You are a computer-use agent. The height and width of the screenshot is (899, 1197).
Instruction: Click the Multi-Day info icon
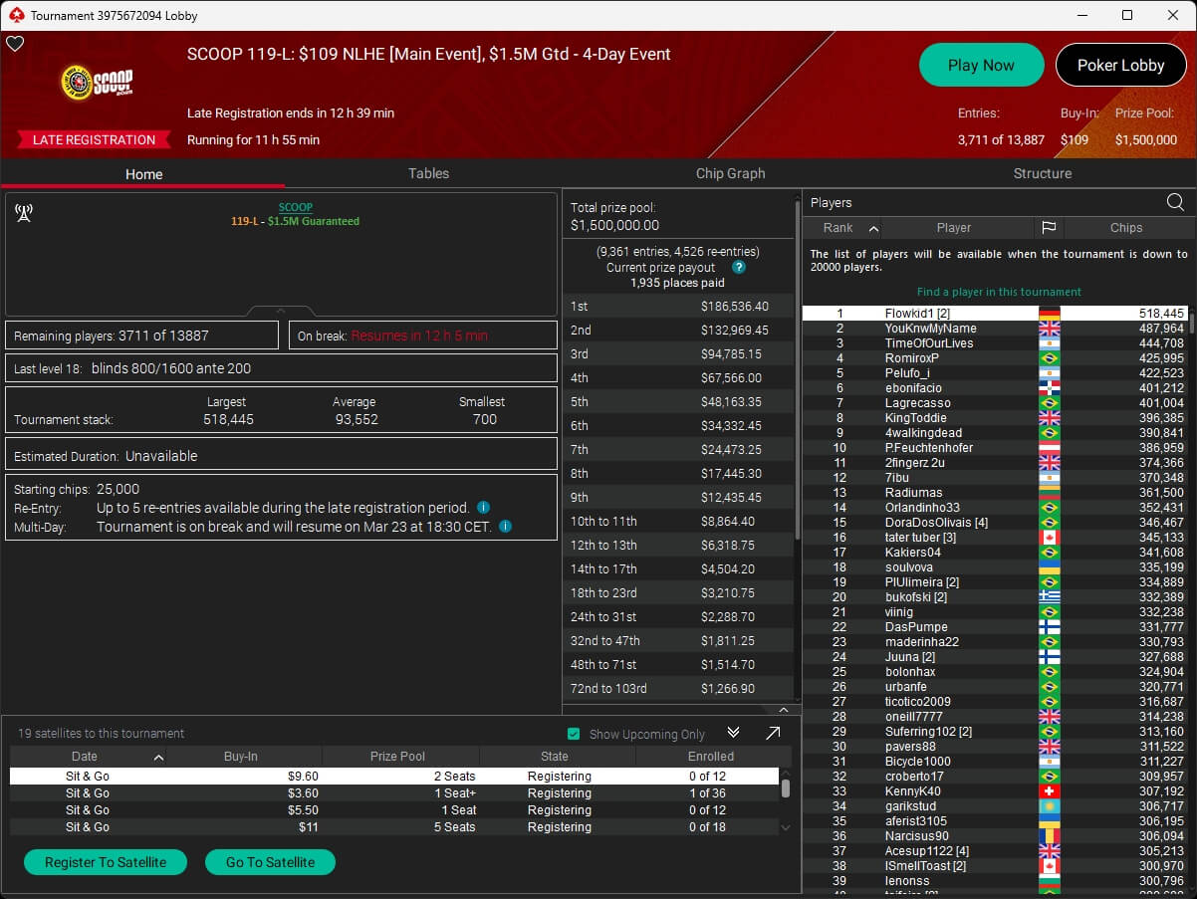pyautogui.click(x=506, y=527)
